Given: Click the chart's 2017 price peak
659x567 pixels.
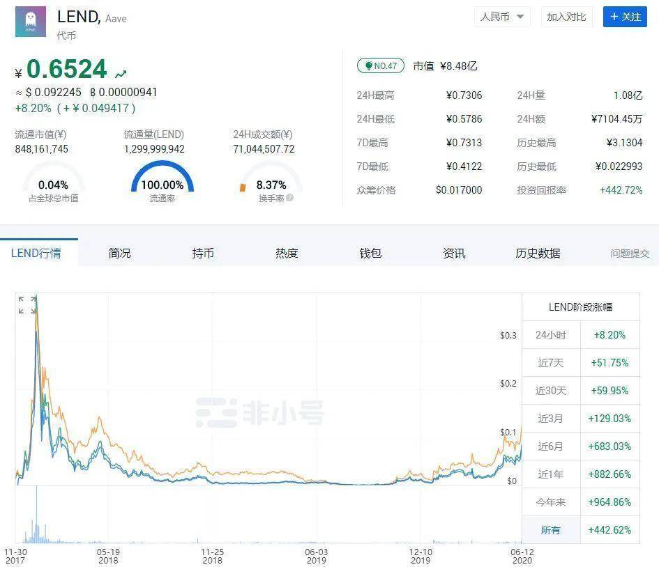Looking at the screenshot, I should (36, 297).
